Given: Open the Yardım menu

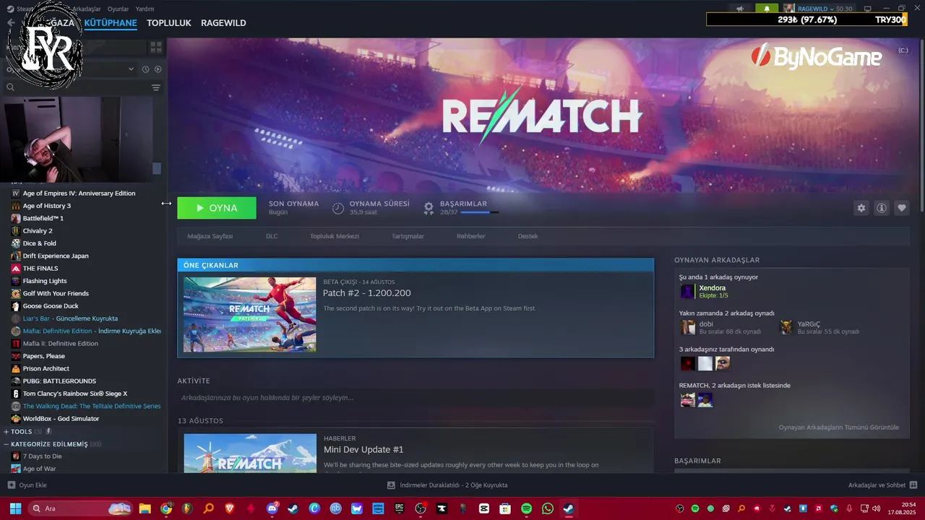Looking at the screenshot, I should pos(145,9).
